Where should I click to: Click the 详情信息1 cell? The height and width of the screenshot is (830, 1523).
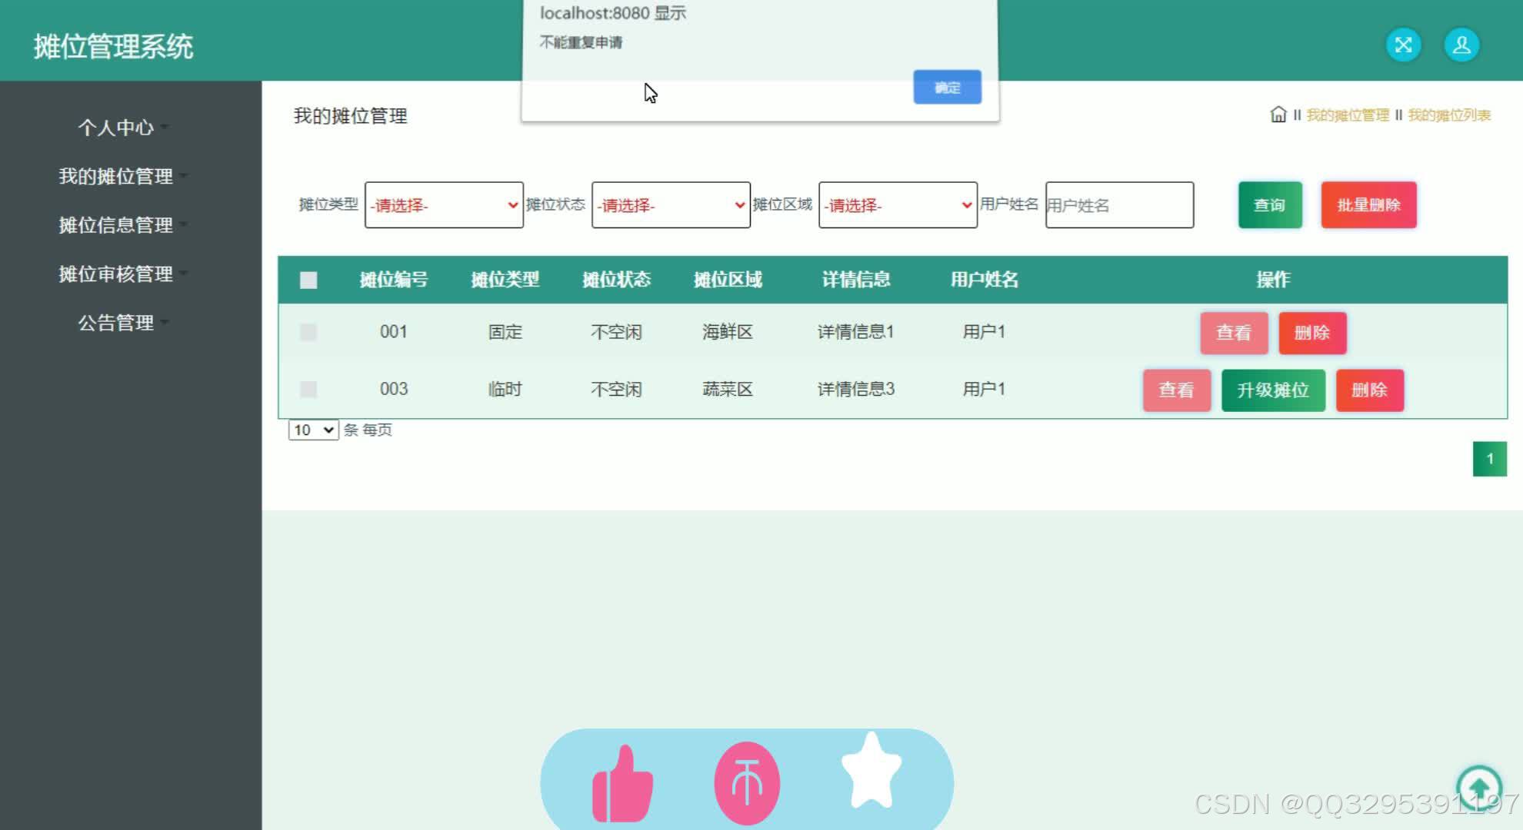856,332
